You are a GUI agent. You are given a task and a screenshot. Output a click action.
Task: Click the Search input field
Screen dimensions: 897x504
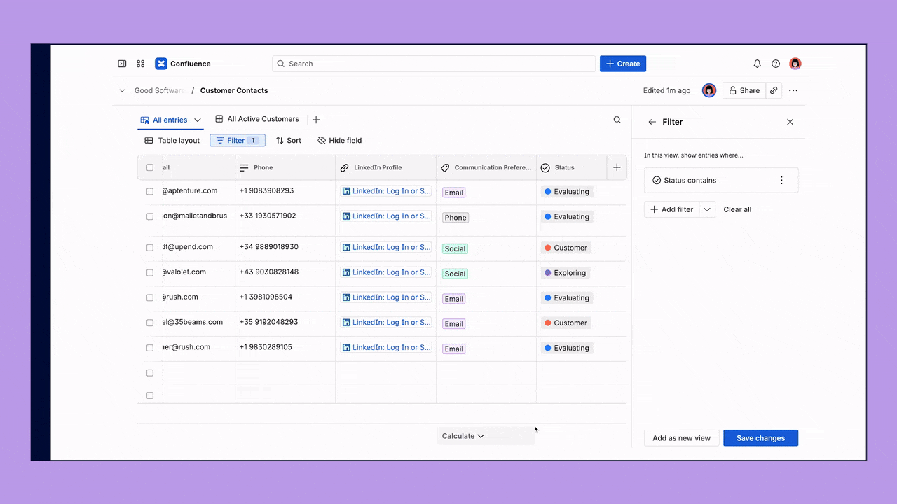click(x=434, y=64)
